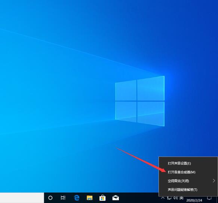Viewport: 218px width, 203px height.
Task: Select 打开音量合成器(M) menu item
Action: click(x=188, y=172)
